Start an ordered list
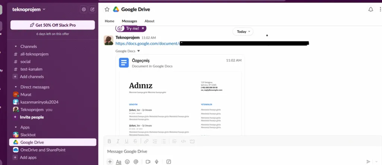This screenshot has width=382, height=165. click(155, 142)
